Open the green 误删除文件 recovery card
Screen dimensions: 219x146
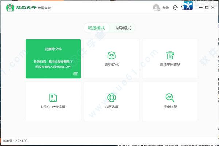tap(53, 59)
